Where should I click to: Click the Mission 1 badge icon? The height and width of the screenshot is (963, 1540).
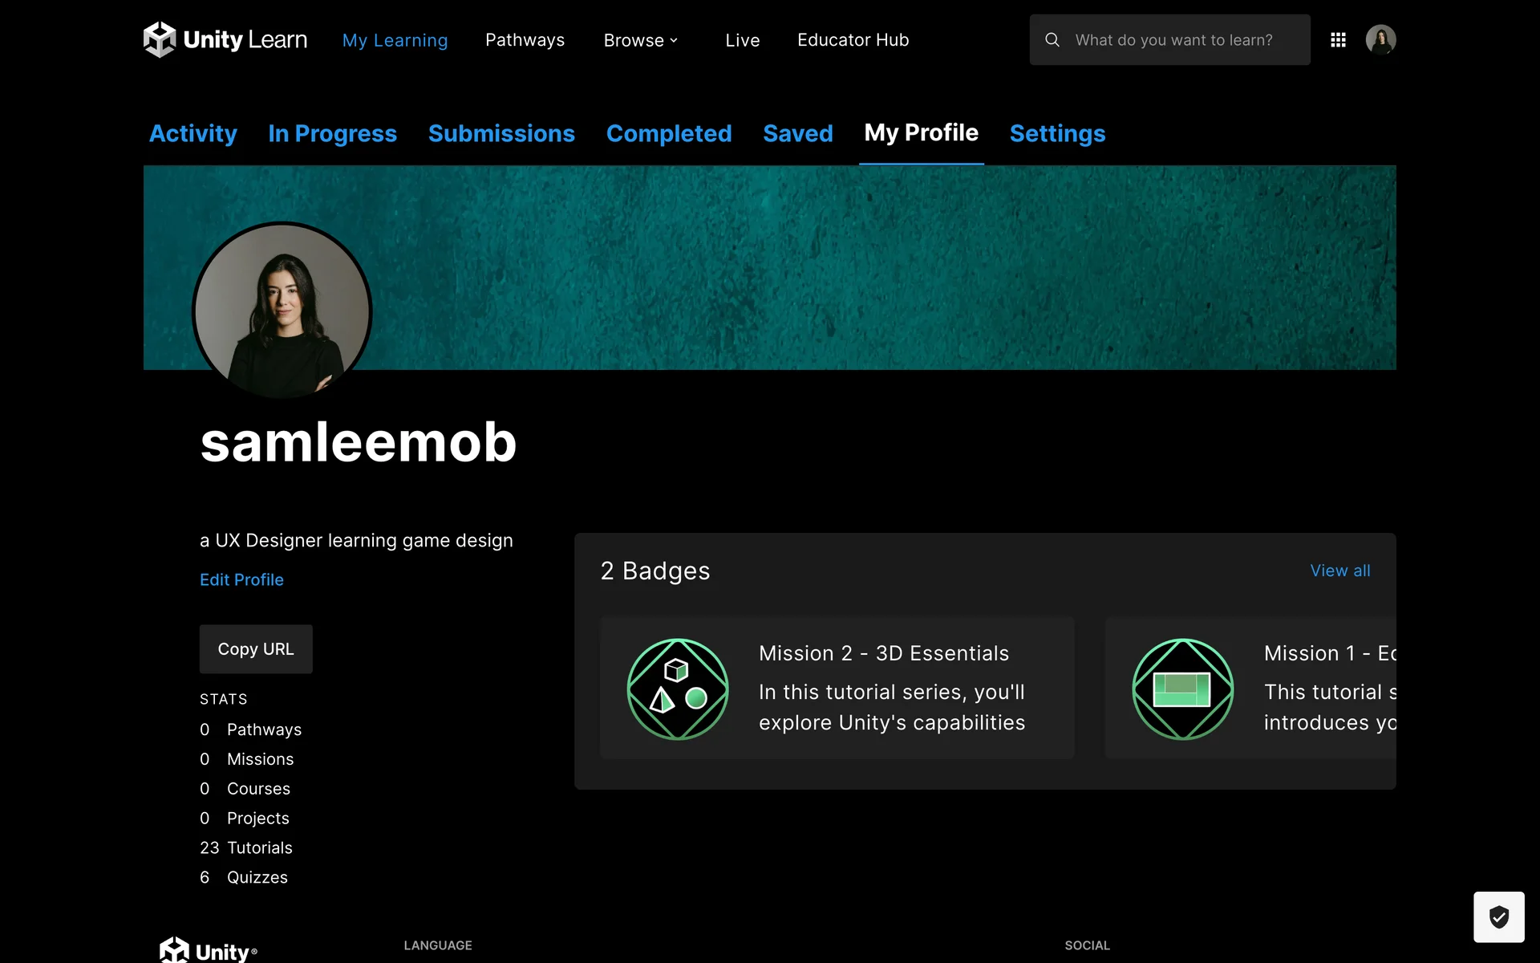[1182, 689]
